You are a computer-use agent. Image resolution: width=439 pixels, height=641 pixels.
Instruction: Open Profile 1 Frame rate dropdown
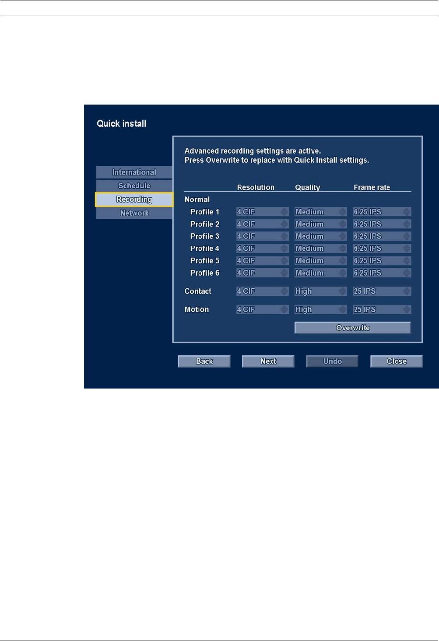[x=382, y=212]
